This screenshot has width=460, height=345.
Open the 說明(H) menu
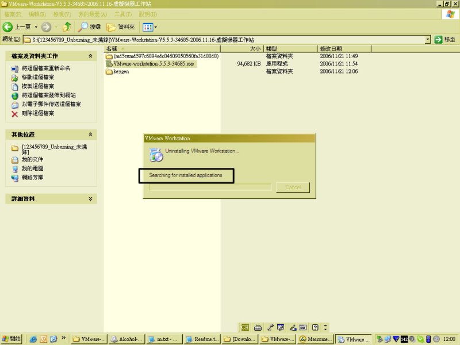148,14
